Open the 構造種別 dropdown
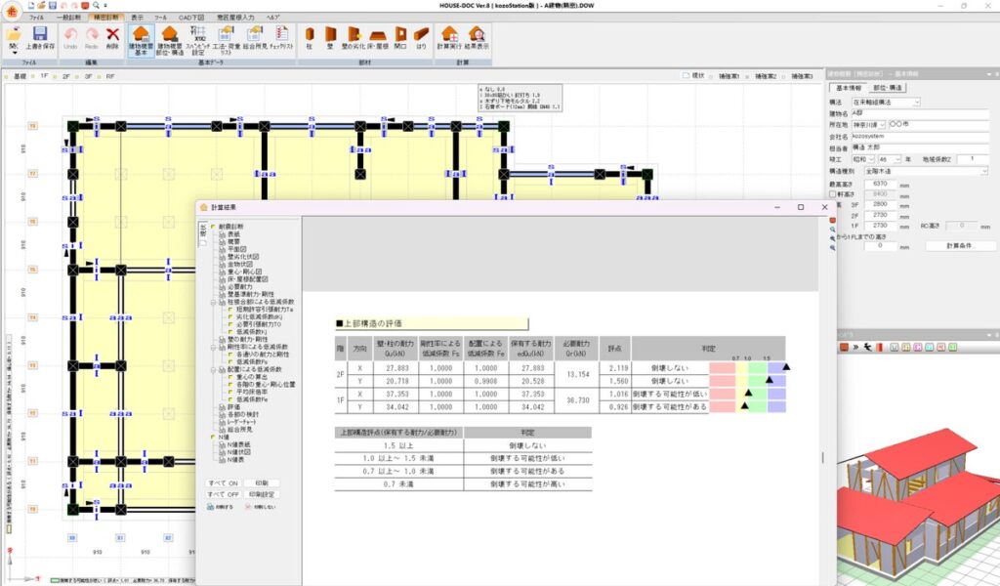The image size is (1000, 586). 926,171
